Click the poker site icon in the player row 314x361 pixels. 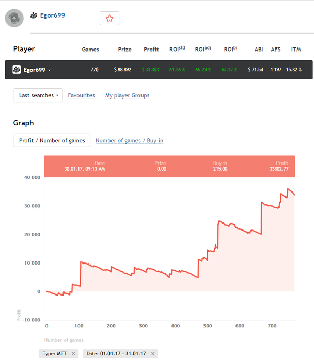[17, 70]
